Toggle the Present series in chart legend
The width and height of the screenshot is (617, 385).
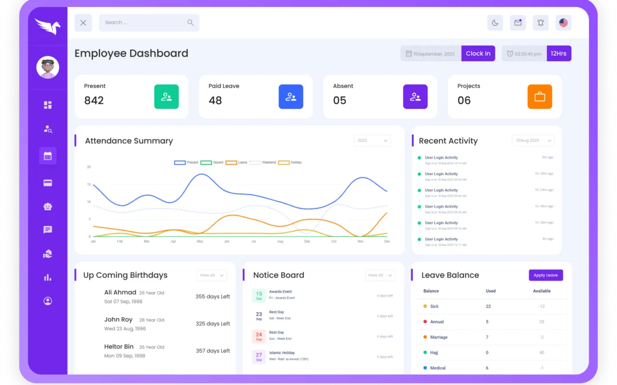click(180, 163)
